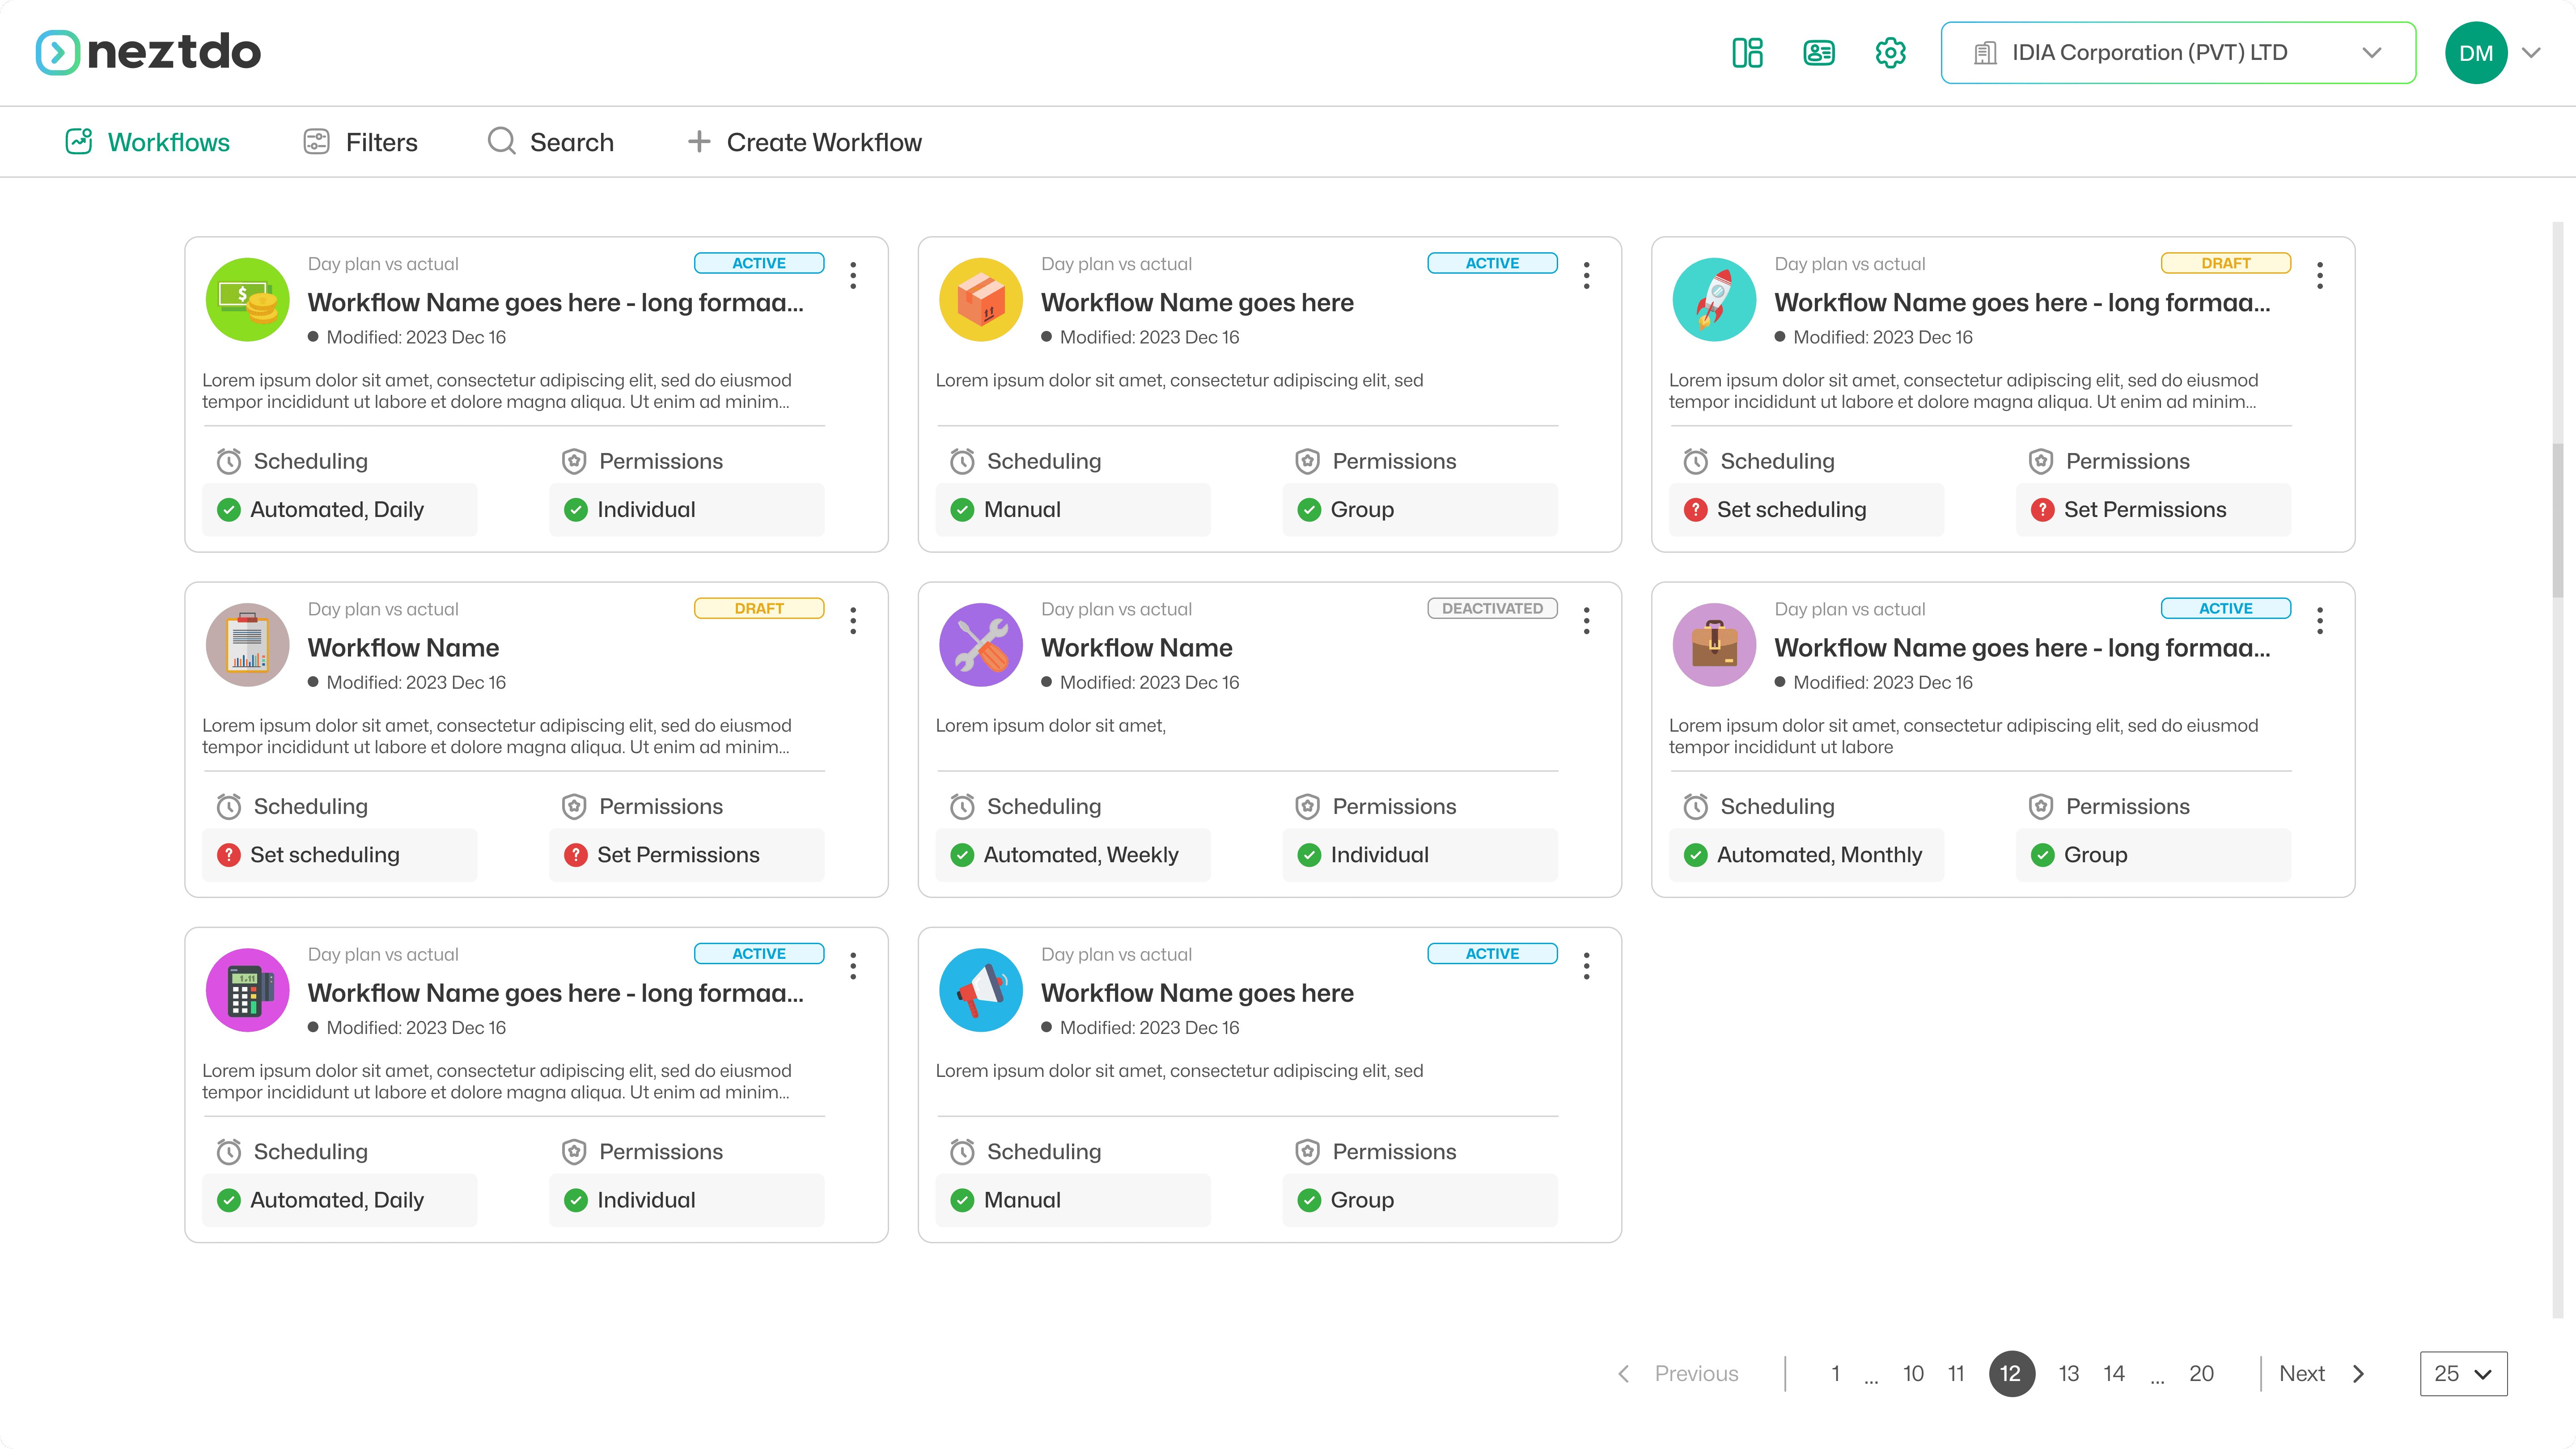This screenshot has height=1449, width=2576.
Task: Click the megaphone workflow thumbnail icon
Action: pos(980,990)
